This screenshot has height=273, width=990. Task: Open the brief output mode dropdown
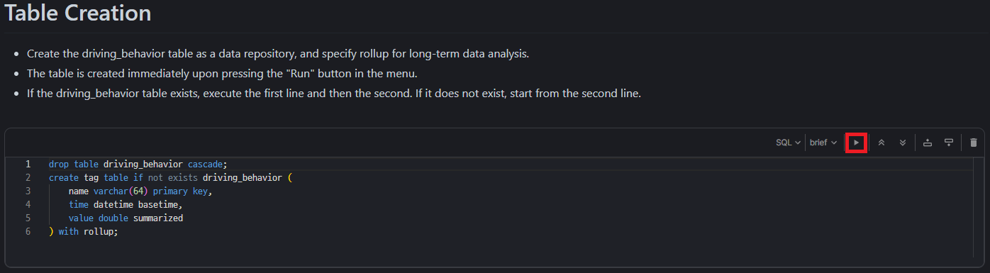pyautogui.click(x=823, y=143)
